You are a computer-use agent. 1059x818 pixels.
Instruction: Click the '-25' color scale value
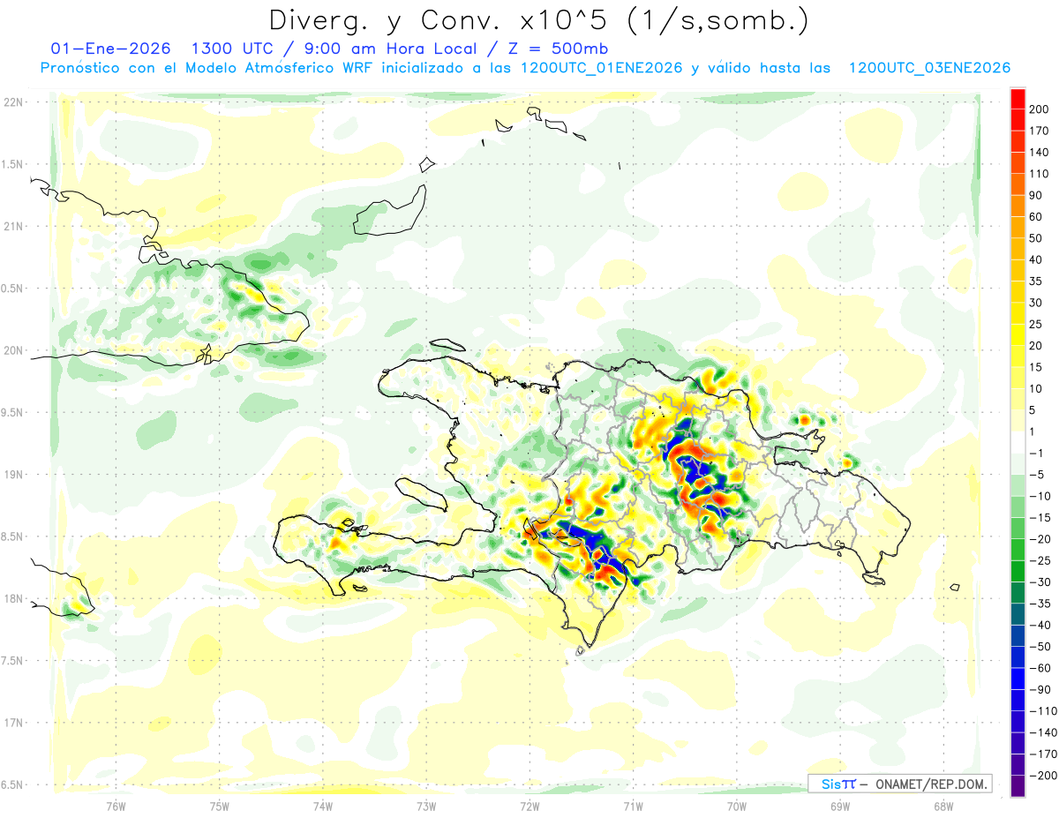1040,561
